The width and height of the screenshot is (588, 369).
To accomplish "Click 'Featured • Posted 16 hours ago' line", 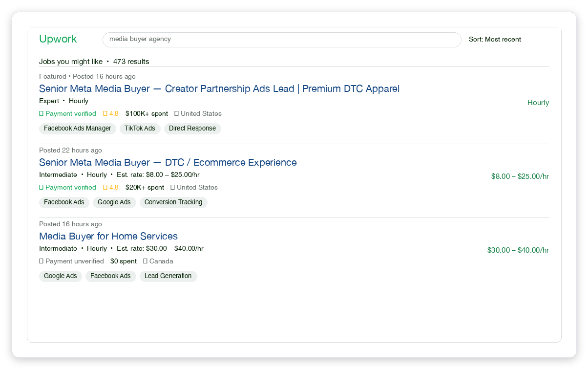I will point(87,77).
